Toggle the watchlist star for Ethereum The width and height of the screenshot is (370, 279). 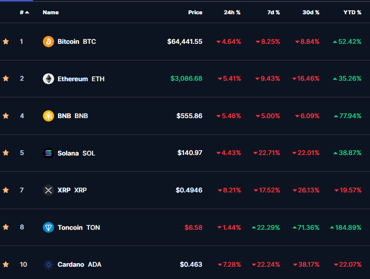(x=6, y=79)
